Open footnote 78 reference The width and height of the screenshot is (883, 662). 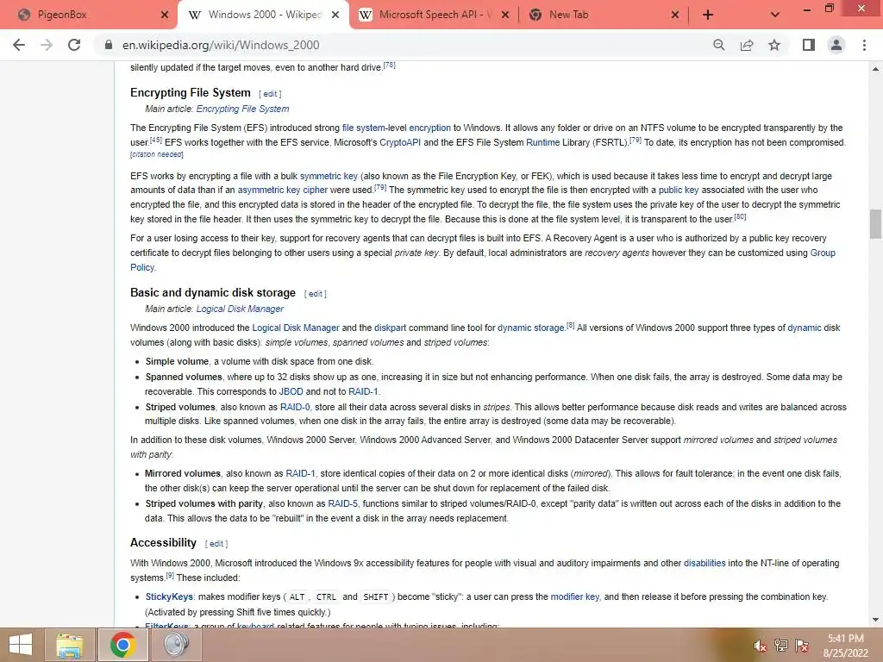(x=389, y=66)
